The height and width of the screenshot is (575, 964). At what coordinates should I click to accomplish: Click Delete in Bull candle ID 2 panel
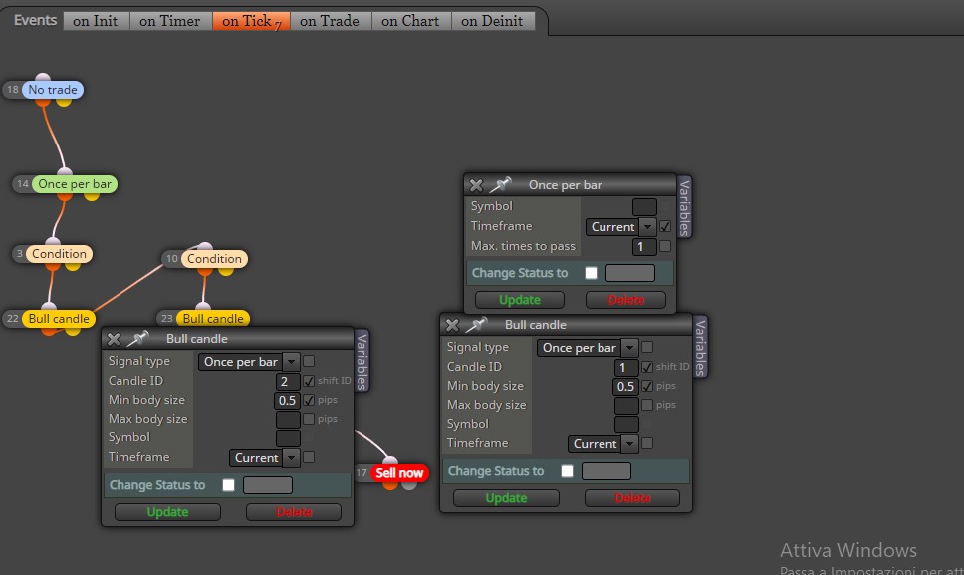tap(293, 512)
